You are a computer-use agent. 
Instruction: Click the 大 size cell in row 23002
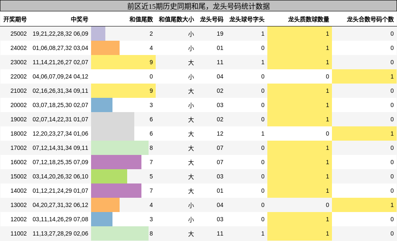pyautogui.click(x=191, y=62)
